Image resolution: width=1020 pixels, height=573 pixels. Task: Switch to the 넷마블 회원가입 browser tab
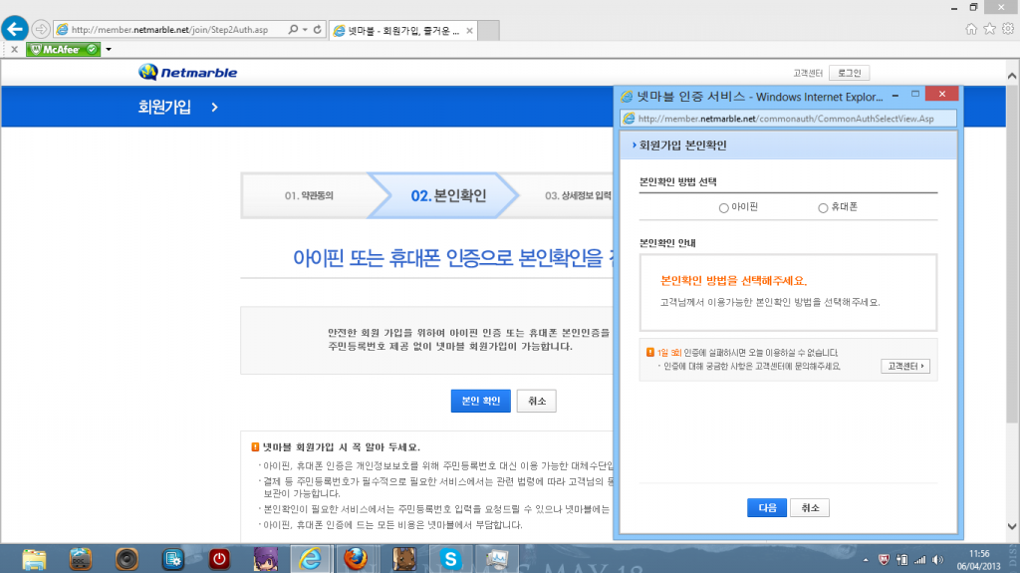(x=403, y=30)
